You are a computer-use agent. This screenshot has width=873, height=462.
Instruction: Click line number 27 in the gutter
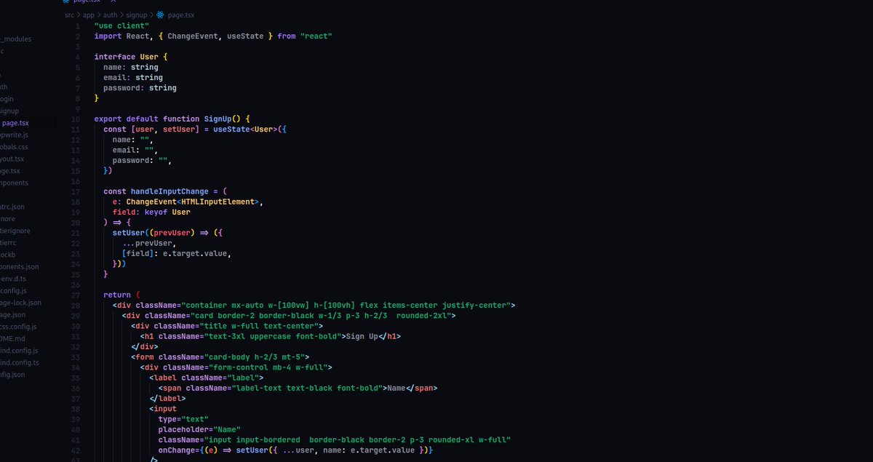pos(76,295)
